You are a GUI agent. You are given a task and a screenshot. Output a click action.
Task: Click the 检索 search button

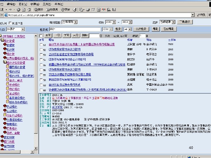[118, 29]
